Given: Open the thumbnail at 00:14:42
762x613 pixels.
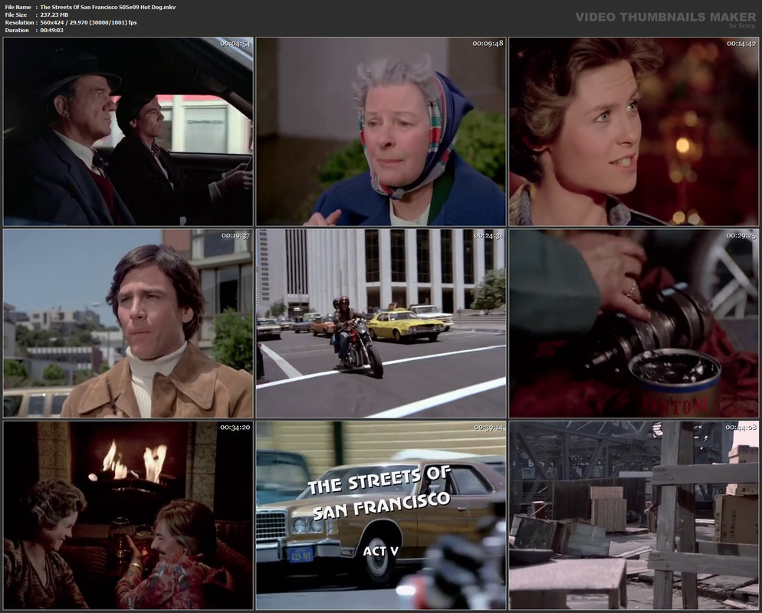Looking at the screenshot, I should (634, 132).
